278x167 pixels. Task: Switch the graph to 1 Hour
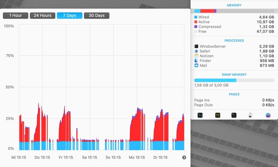pyautogui.click(x=15, y=15)
